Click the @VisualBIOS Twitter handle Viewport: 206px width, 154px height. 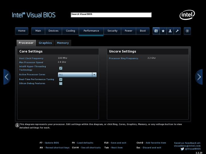point(193,149)
